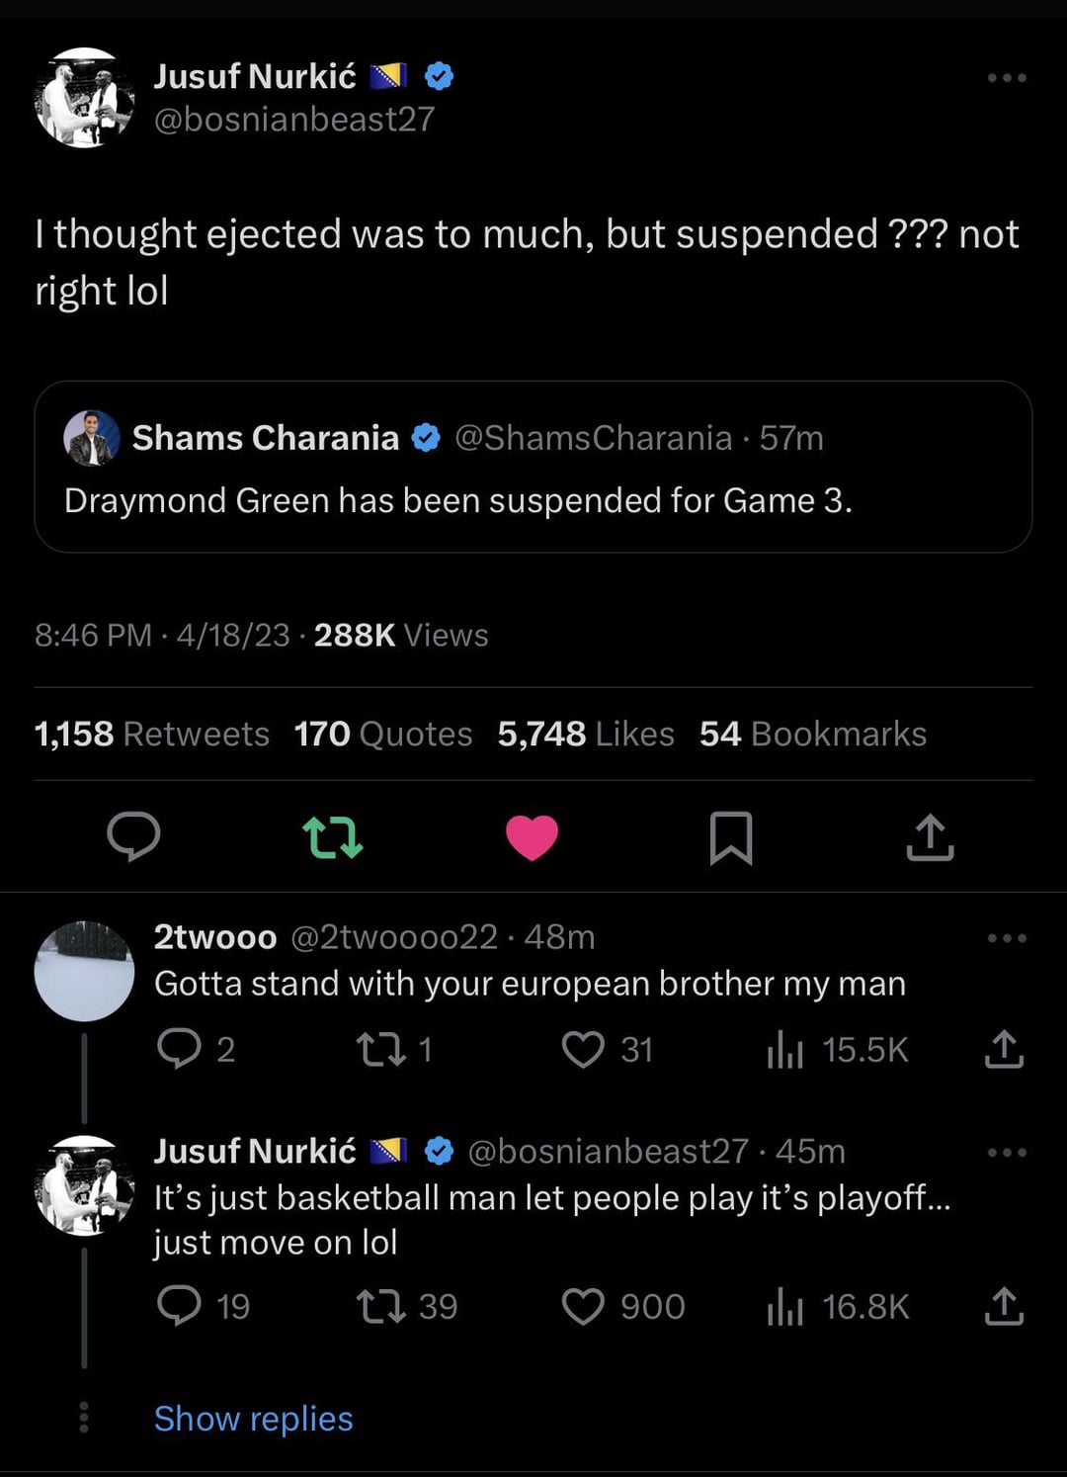This screenshot has height=1477, width=1067.
Task: Retweet Nurkić's playoff reply
Action: 381,1306
